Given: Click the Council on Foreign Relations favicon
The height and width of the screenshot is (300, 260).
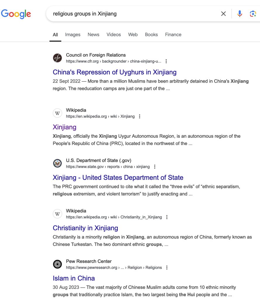Looking at the screenshot, I should 58,58.
